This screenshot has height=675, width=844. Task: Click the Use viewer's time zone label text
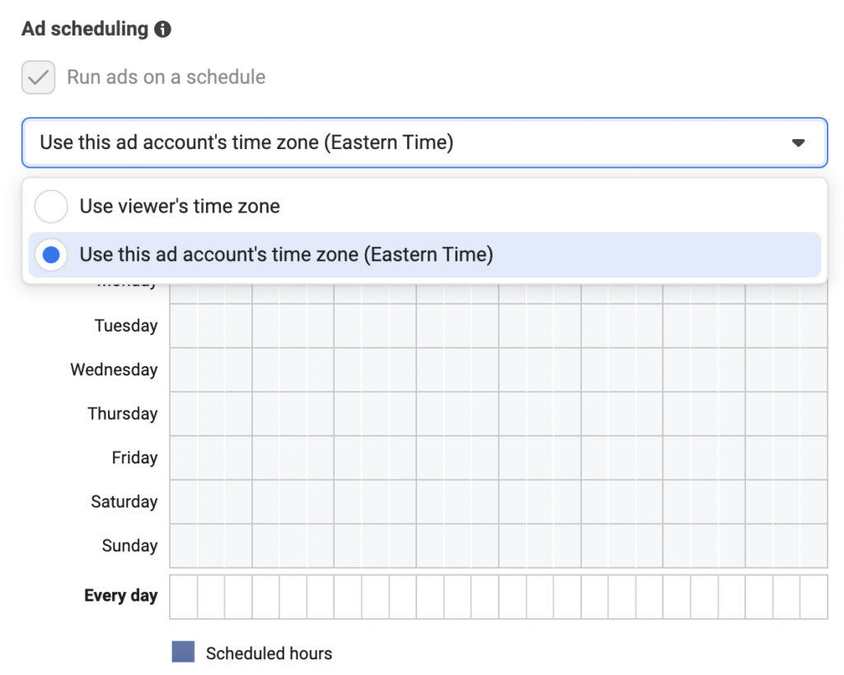(x=180, y=206)
